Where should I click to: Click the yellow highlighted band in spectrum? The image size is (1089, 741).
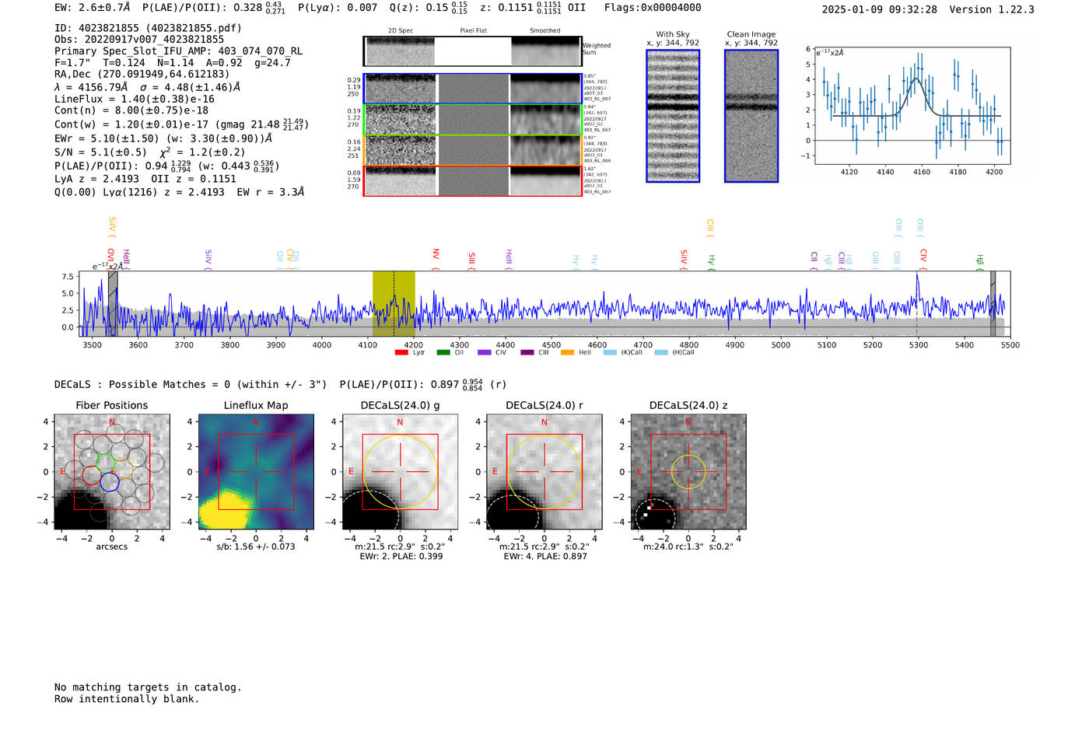(x=394, y=303)
